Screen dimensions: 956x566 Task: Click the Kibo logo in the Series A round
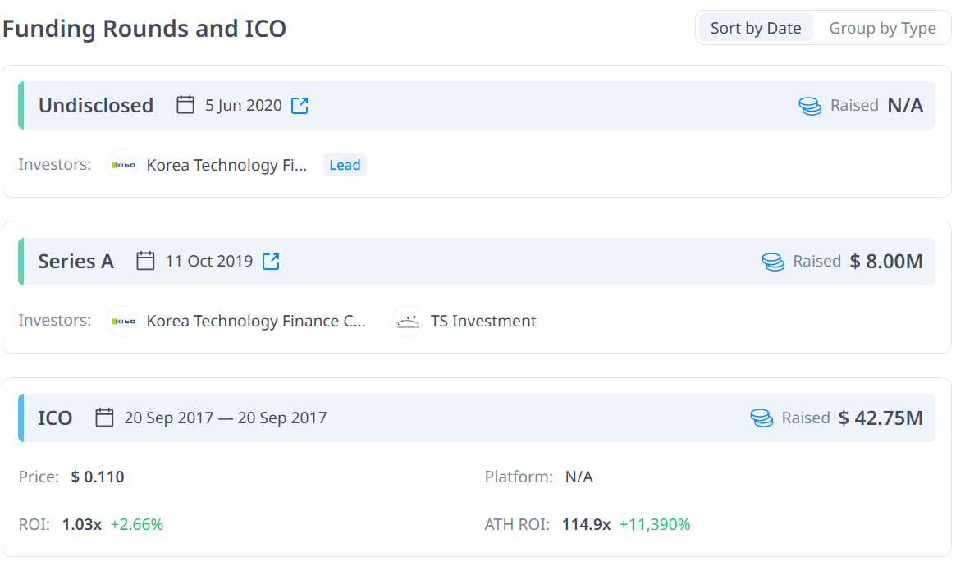click(123, 321)
